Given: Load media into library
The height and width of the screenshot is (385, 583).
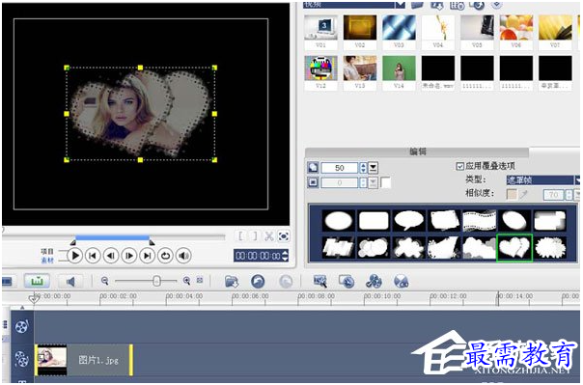Looking at the screenshot, I should (437, 5).
